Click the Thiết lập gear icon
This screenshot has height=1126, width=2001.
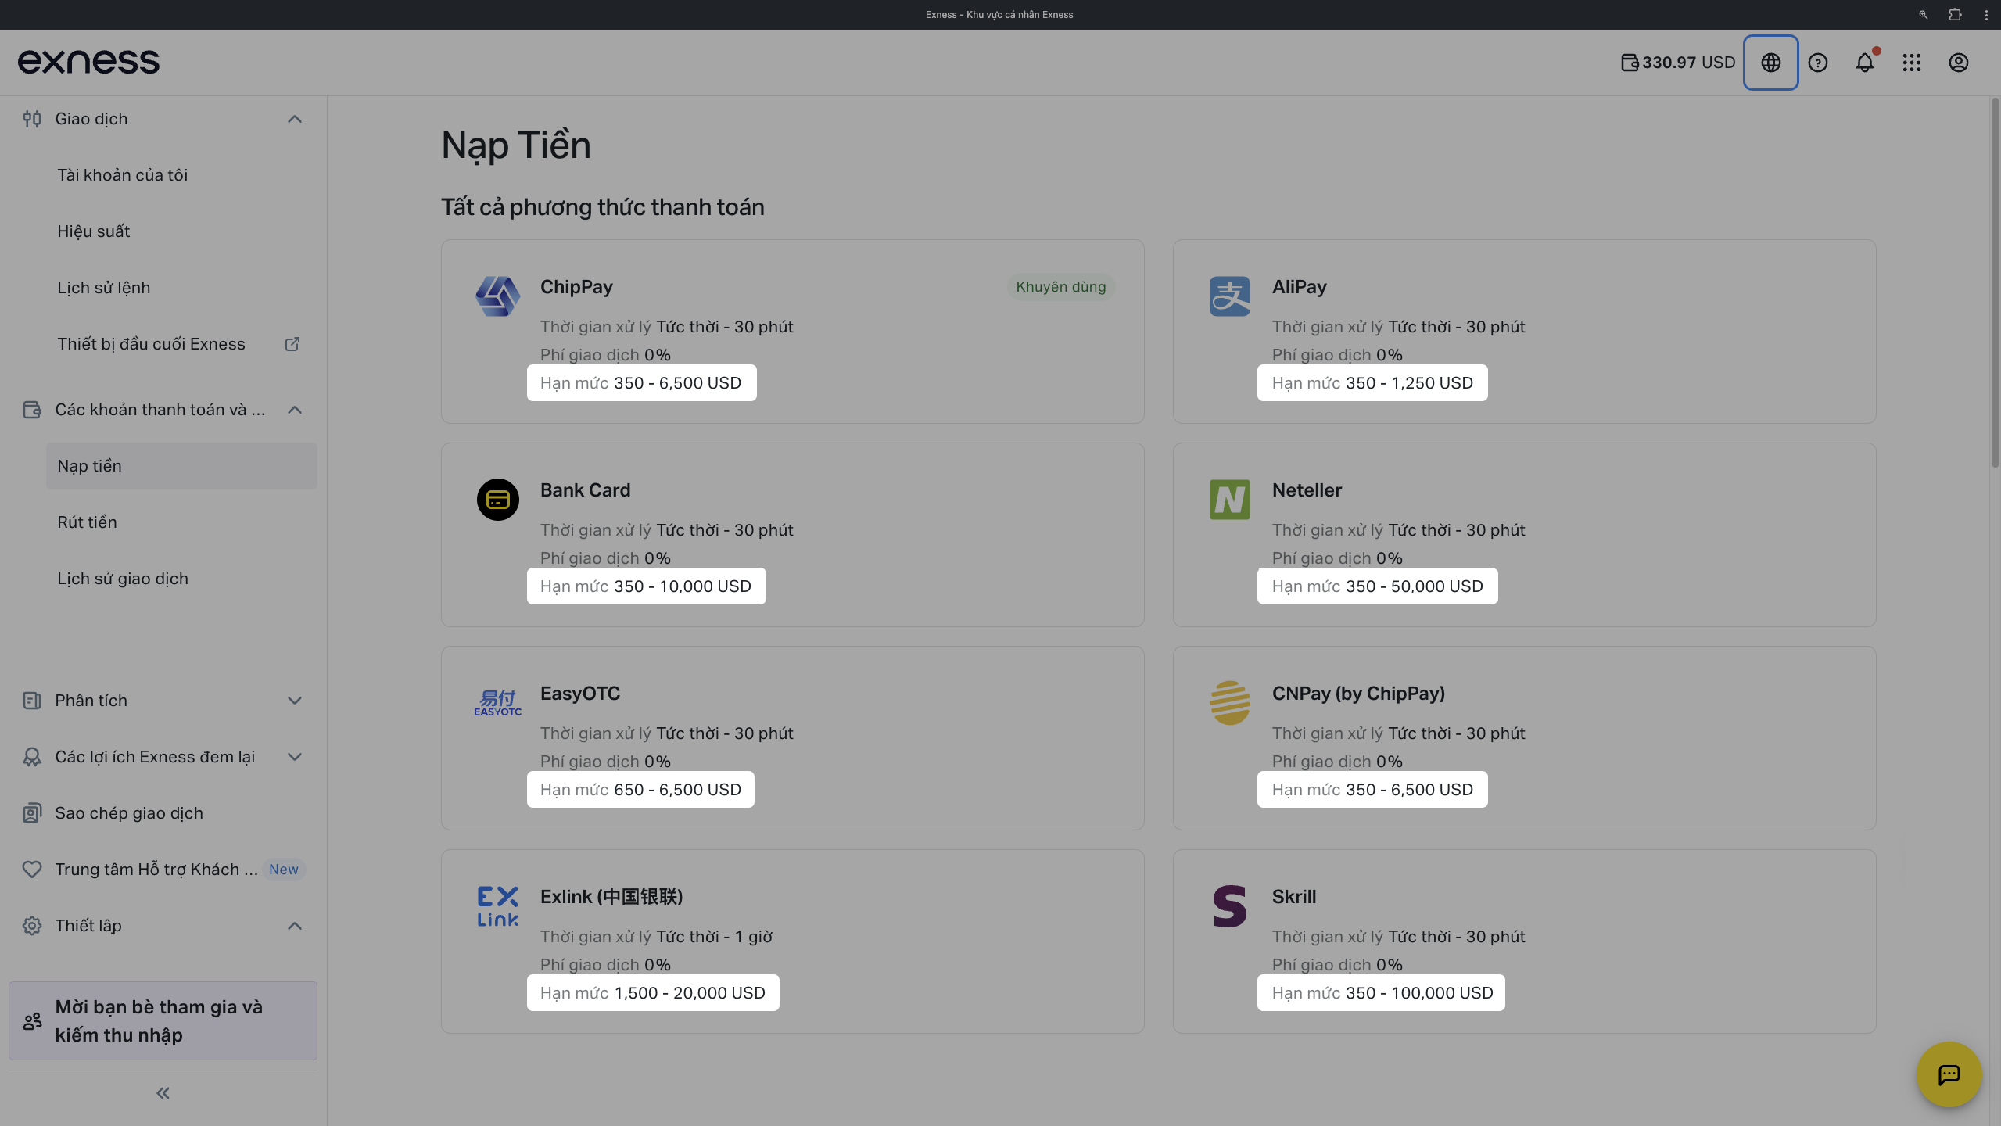click(x=32, y=926)
